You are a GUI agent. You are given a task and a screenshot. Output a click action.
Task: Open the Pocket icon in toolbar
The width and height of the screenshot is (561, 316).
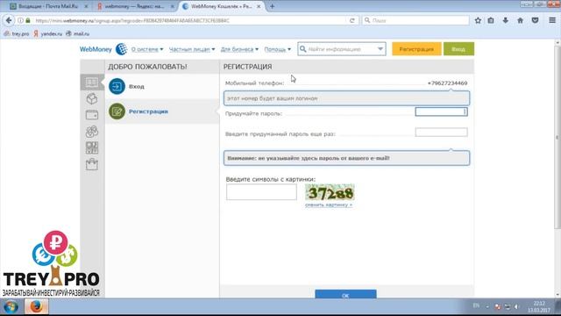click(535, 20)
